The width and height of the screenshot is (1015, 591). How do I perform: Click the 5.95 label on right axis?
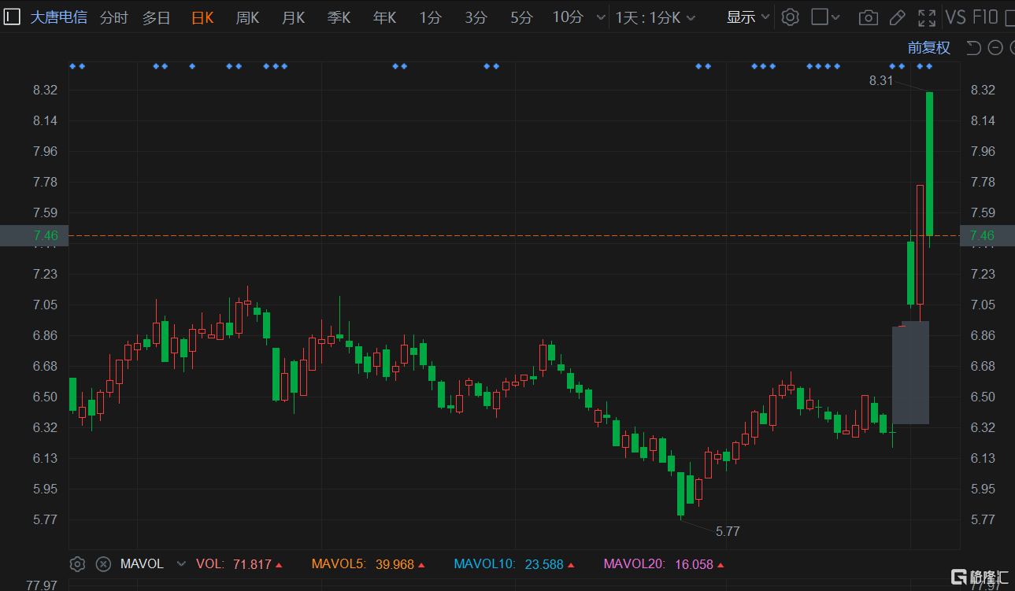[984, 489]
